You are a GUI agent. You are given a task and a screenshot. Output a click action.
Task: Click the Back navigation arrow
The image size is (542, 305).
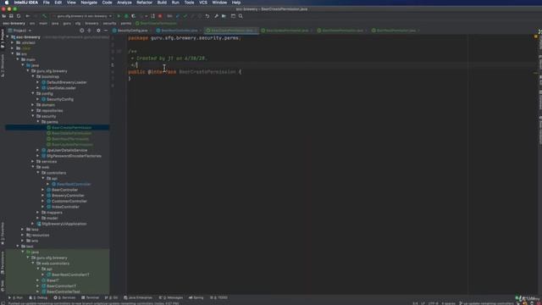tap(28, 16)
